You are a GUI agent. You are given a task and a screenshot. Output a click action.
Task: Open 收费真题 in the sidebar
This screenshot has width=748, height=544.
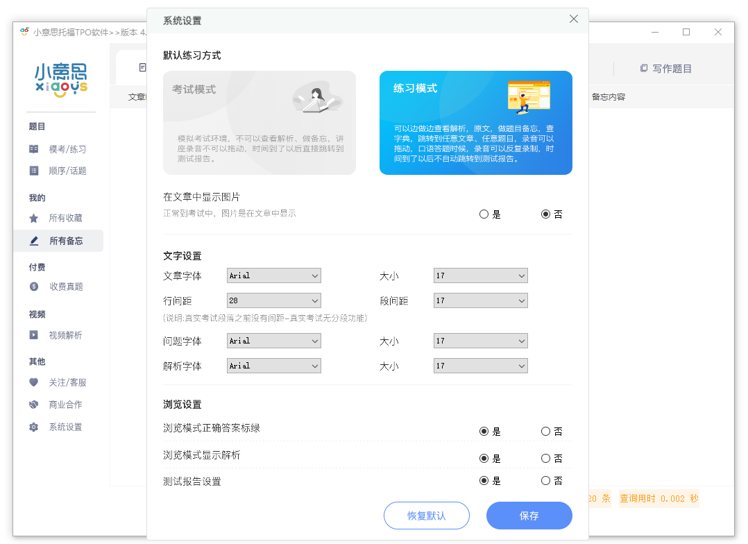(66, 287)
